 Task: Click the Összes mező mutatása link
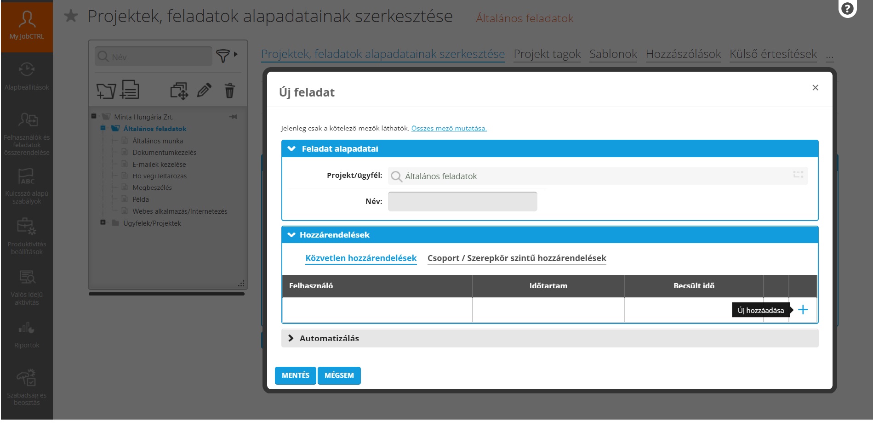[x=449, y=128]
